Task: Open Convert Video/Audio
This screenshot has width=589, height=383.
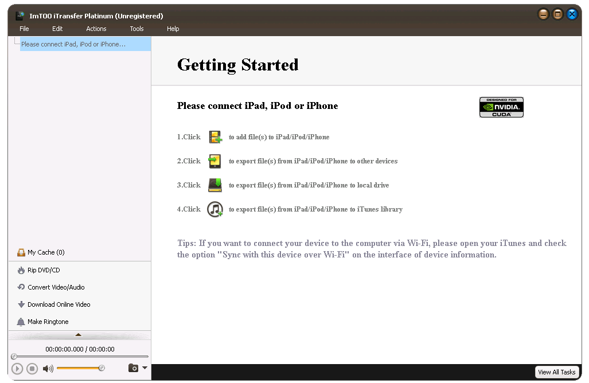Action: coord(56,287)
